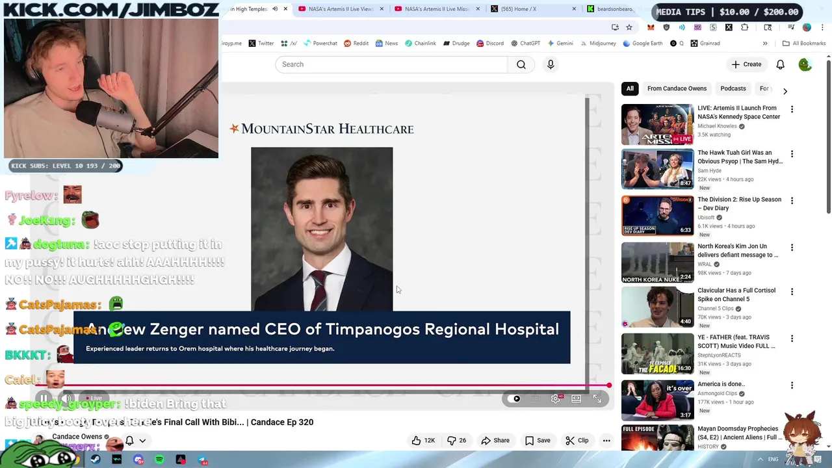Open options for Clavicular Cortisol Spike video

click(x=792, y=292)
